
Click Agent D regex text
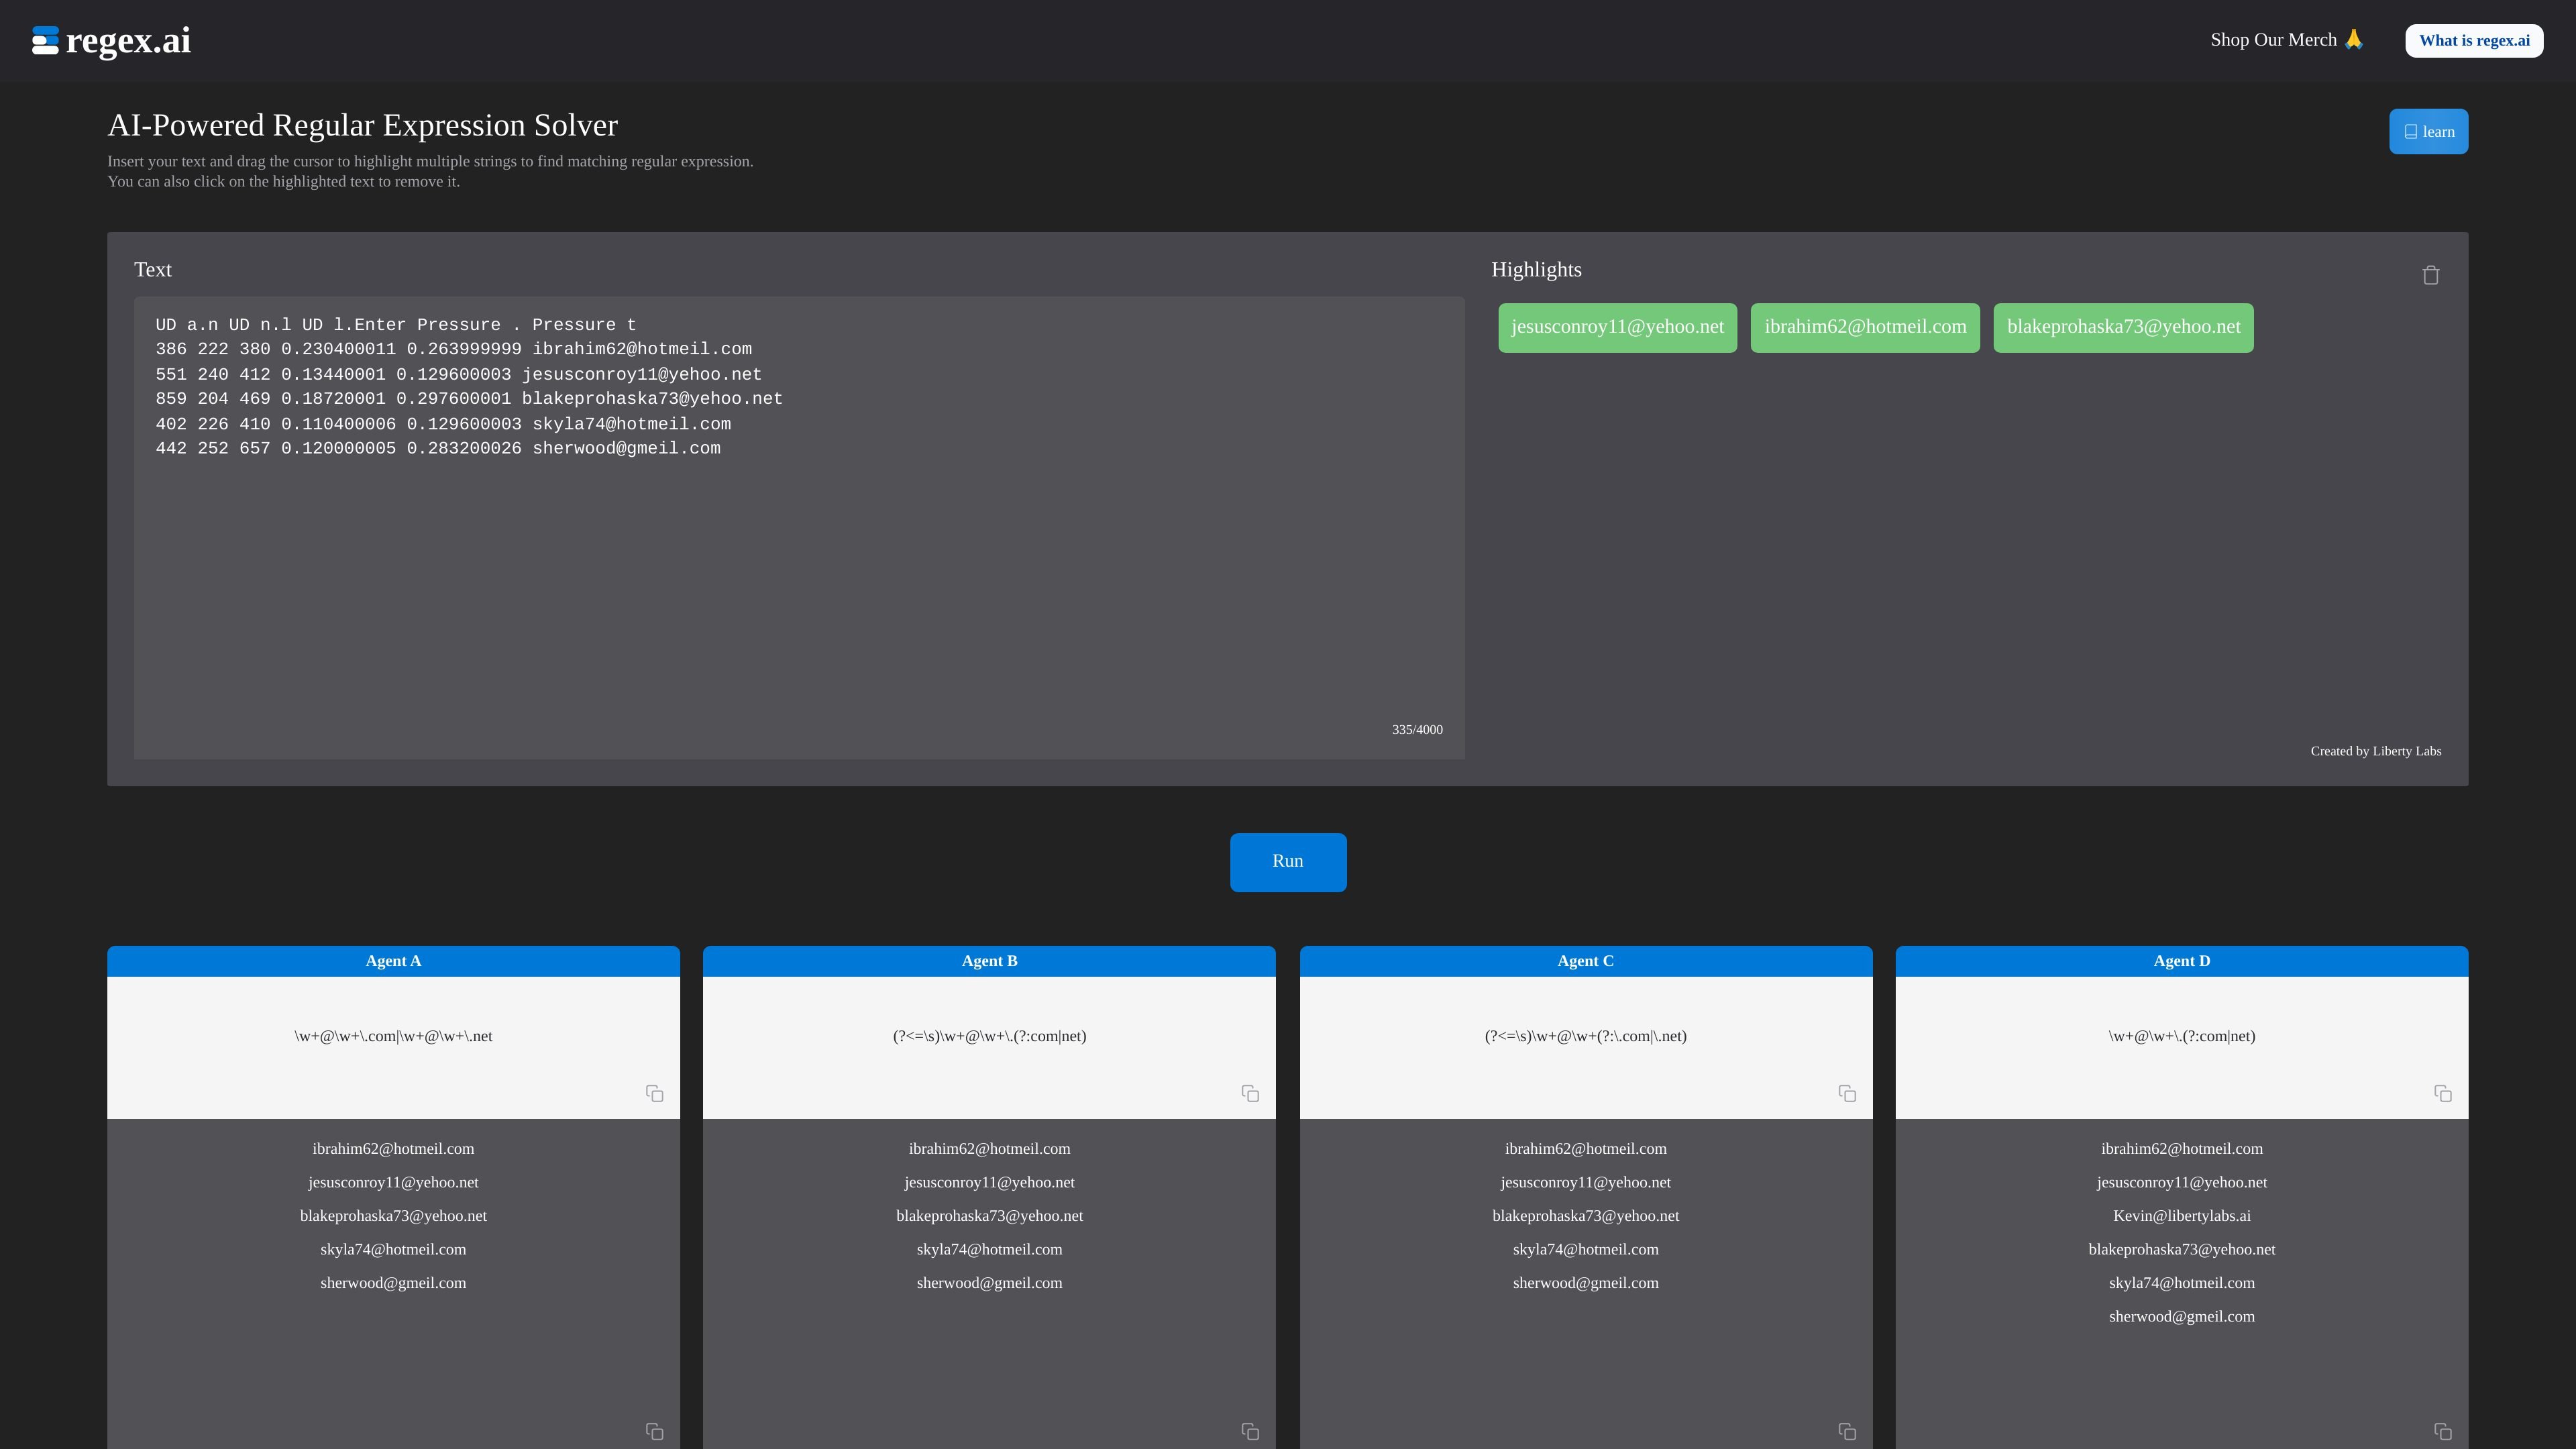tap(2182, 1036)
